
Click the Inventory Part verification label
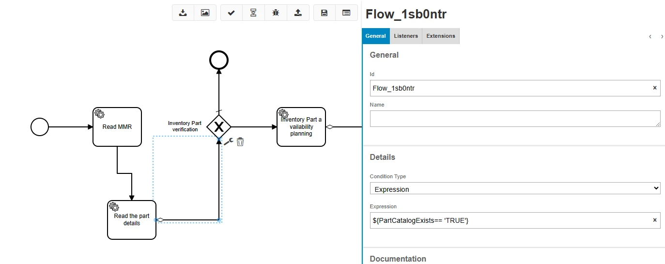[x=185, y=126]
